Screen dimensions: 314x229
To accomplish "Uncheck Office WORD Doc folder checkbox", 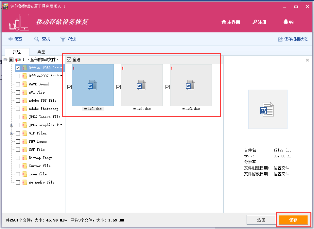I will 18,68.
